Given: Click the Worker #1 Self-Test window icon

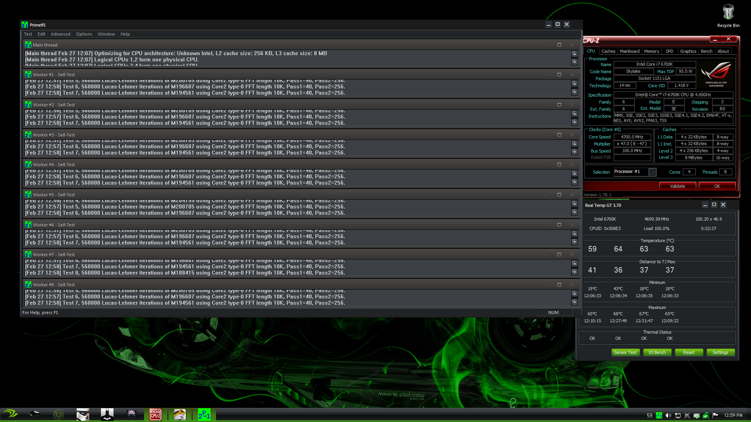Looking at the screenshot, I should coord(28,74).
